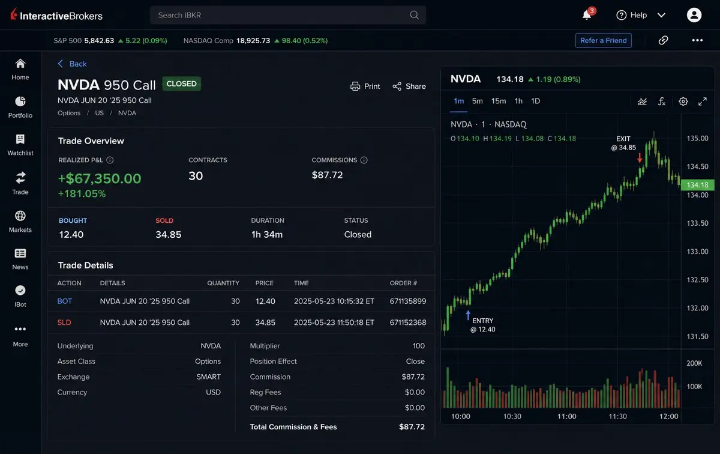Click the S&P 500 index ticker

coord(110,40)
